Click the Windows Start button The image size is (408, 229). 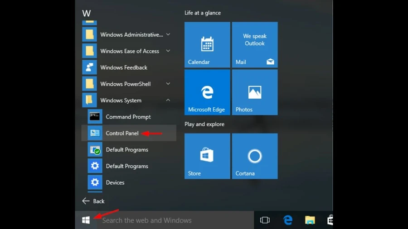tap(86, 220)
